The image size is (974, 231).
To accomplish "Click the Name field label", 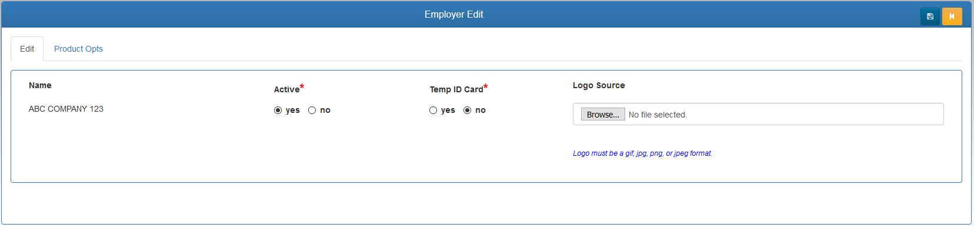I will pos(40,85).
